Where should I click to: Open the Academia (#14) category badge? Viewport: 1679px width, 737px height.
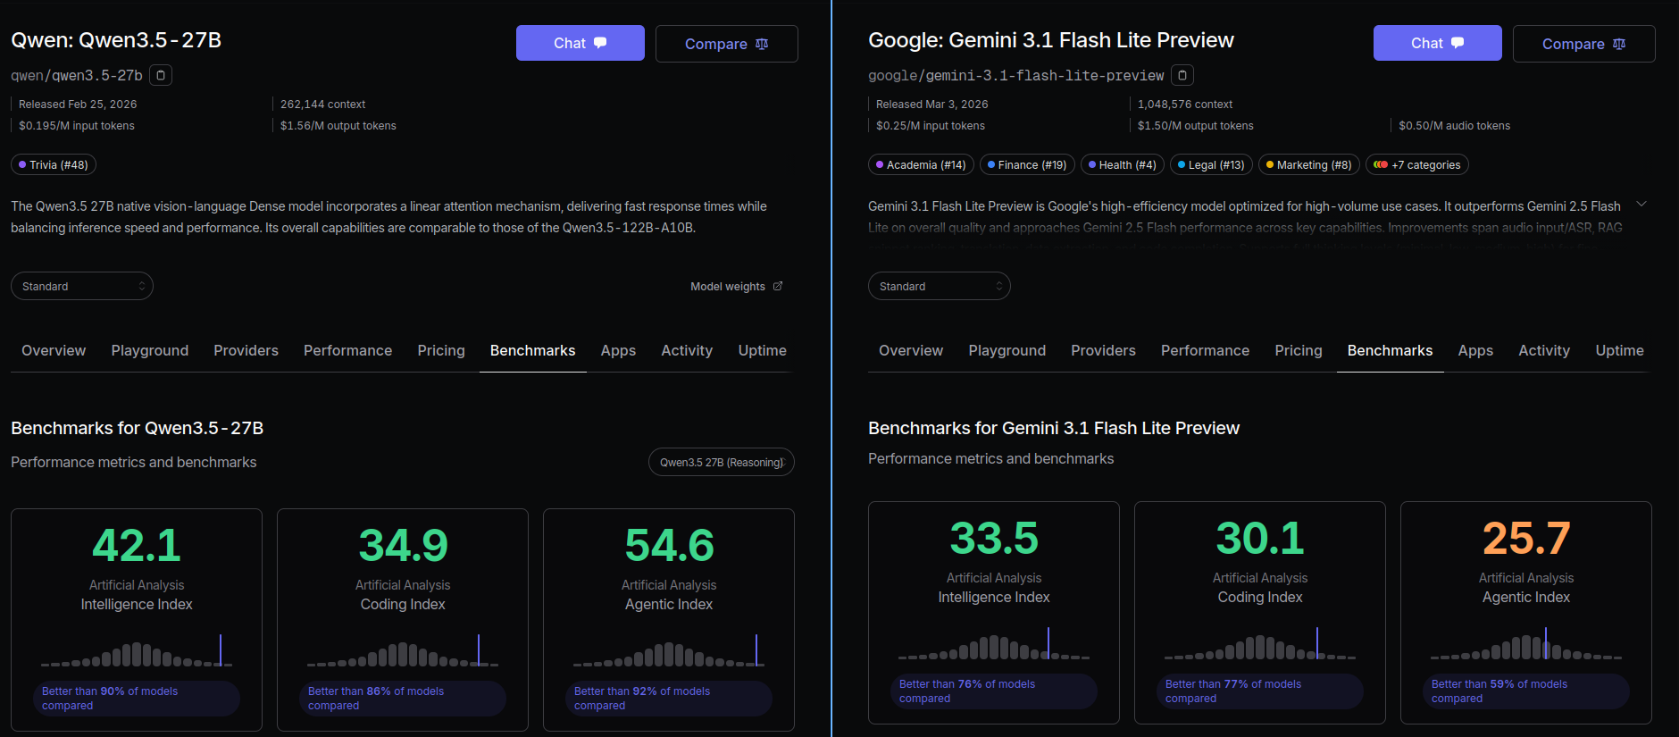coord(921,165)
